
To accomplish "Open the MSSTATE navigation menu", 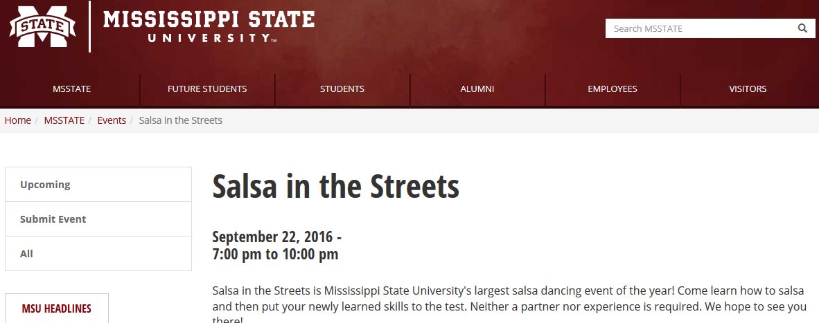I will 71,89.
